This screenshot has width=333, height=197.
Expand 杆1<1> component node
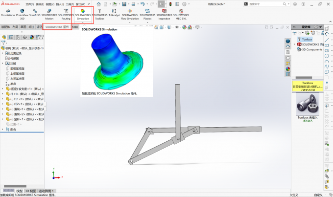[x=2, y=99]
